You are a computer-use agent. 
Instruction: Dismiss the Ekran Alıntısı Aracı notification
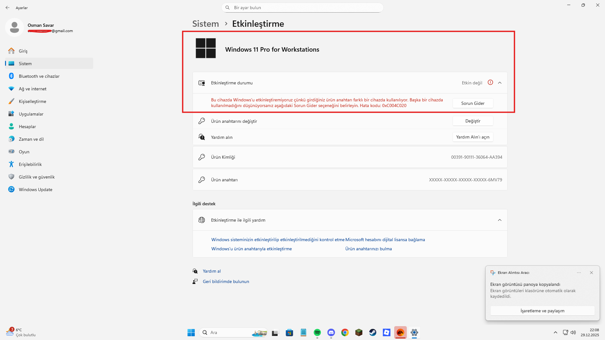pos(591,273)
